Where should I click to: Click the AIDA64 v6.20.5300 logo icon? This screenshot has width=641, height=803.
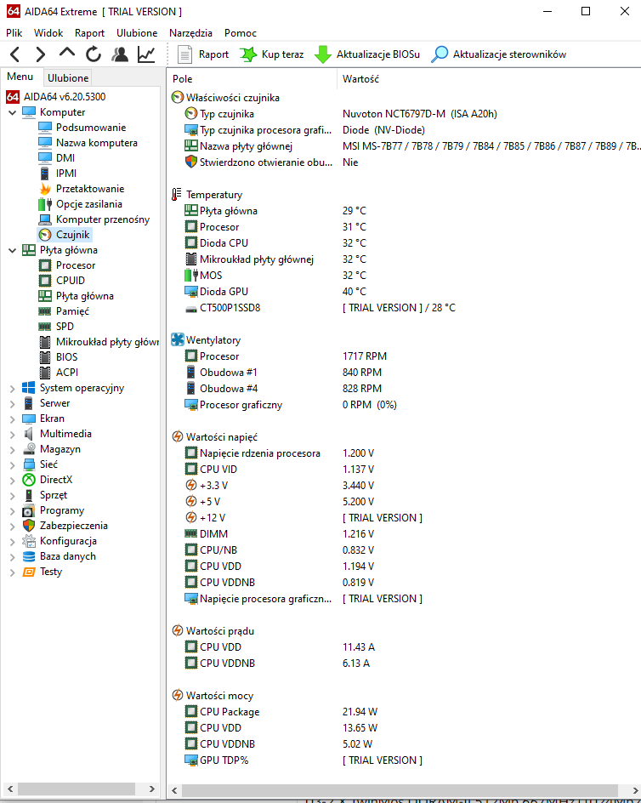[13, 97]
